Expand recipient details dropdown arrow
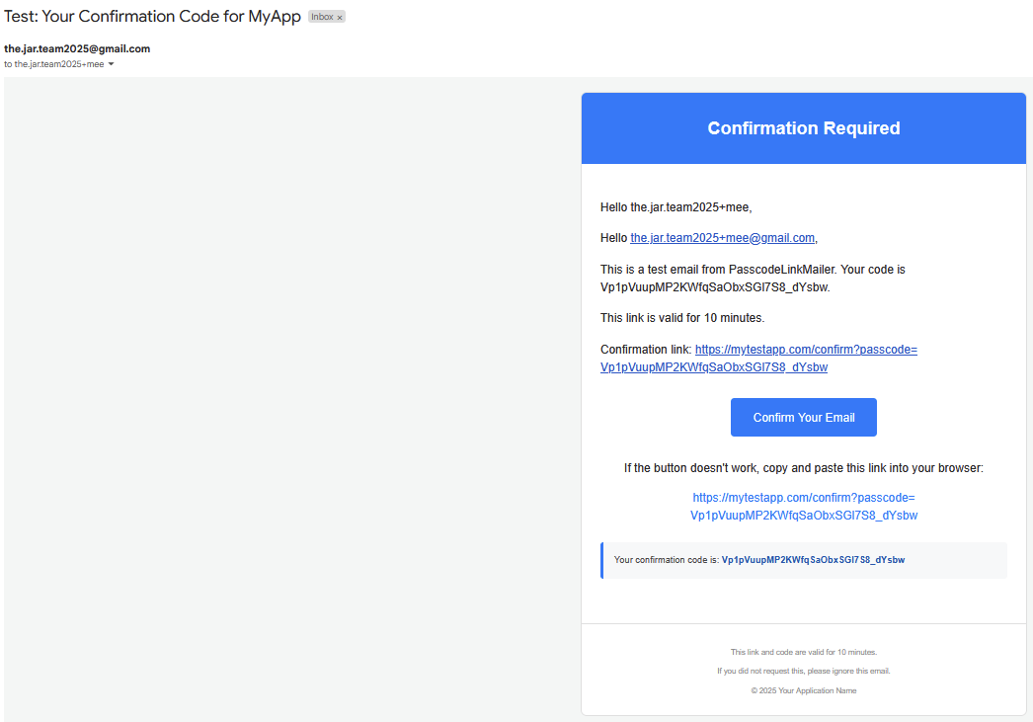 pyautogui.click(x=111, y=64)
